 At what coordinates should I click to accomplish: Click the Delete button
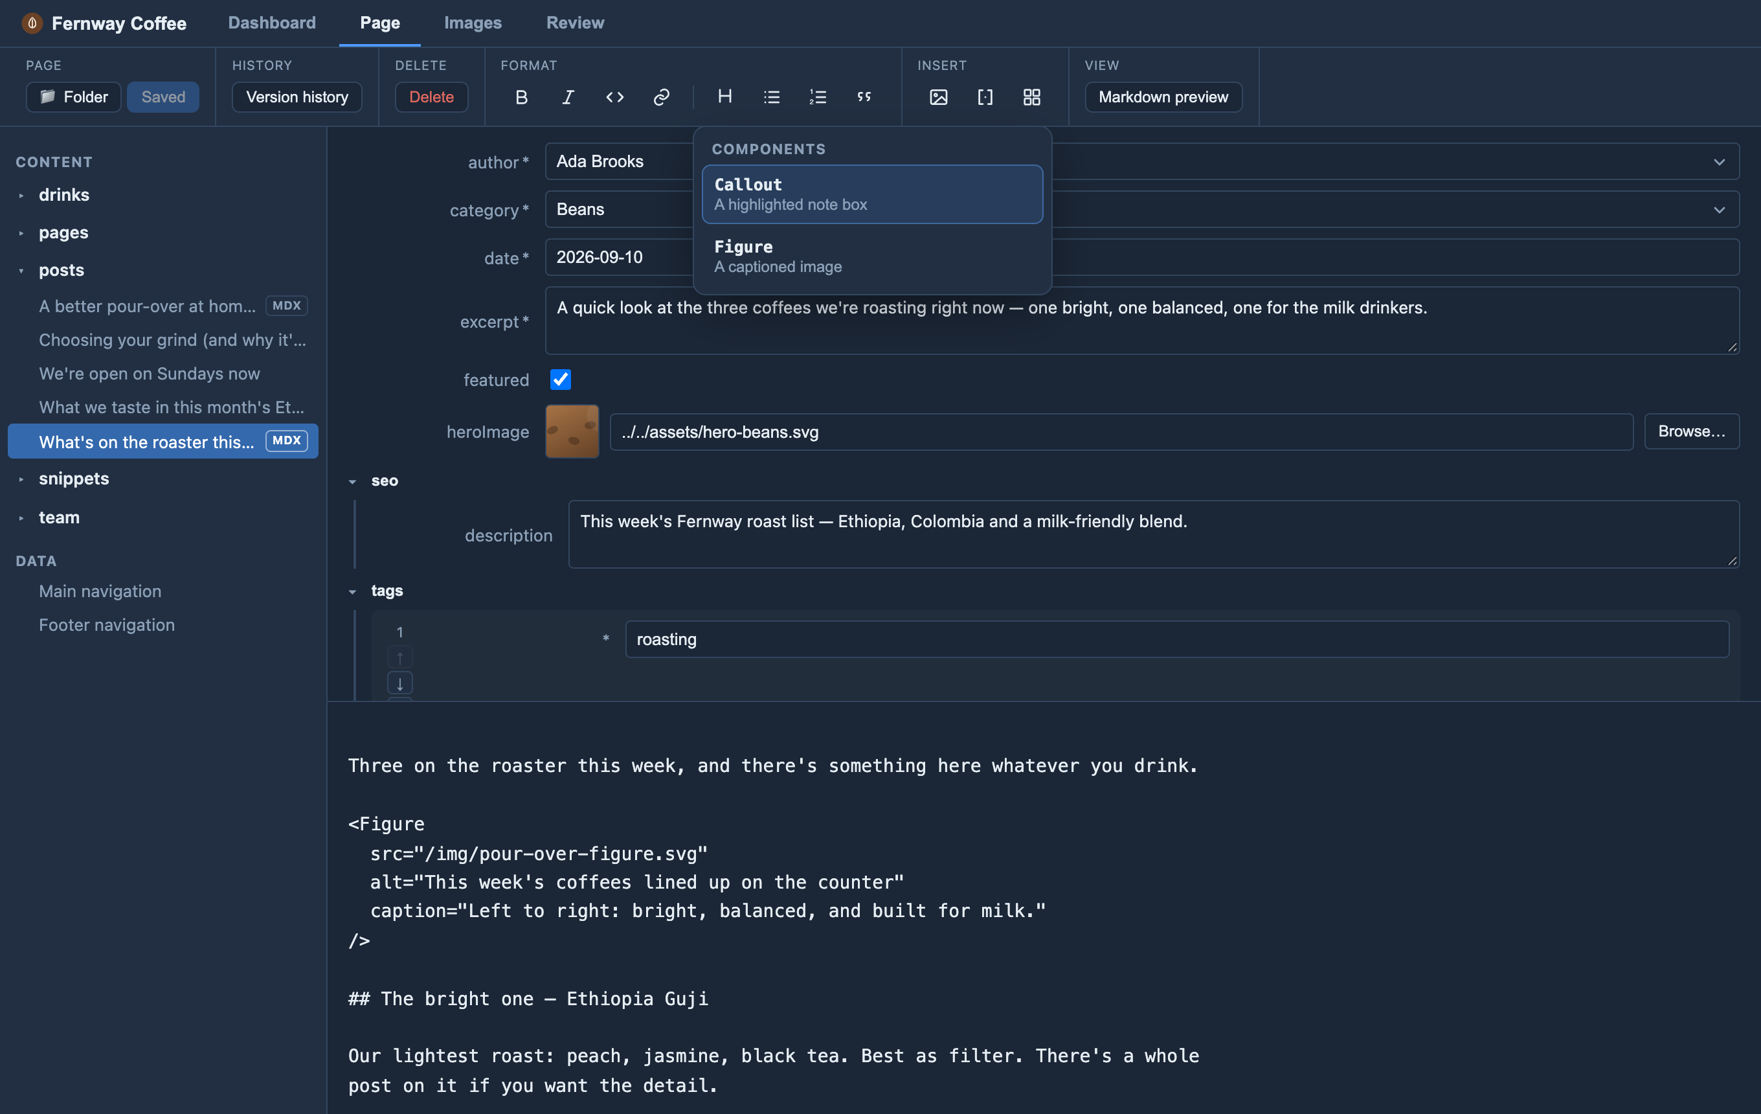click(x=431, y=97)
